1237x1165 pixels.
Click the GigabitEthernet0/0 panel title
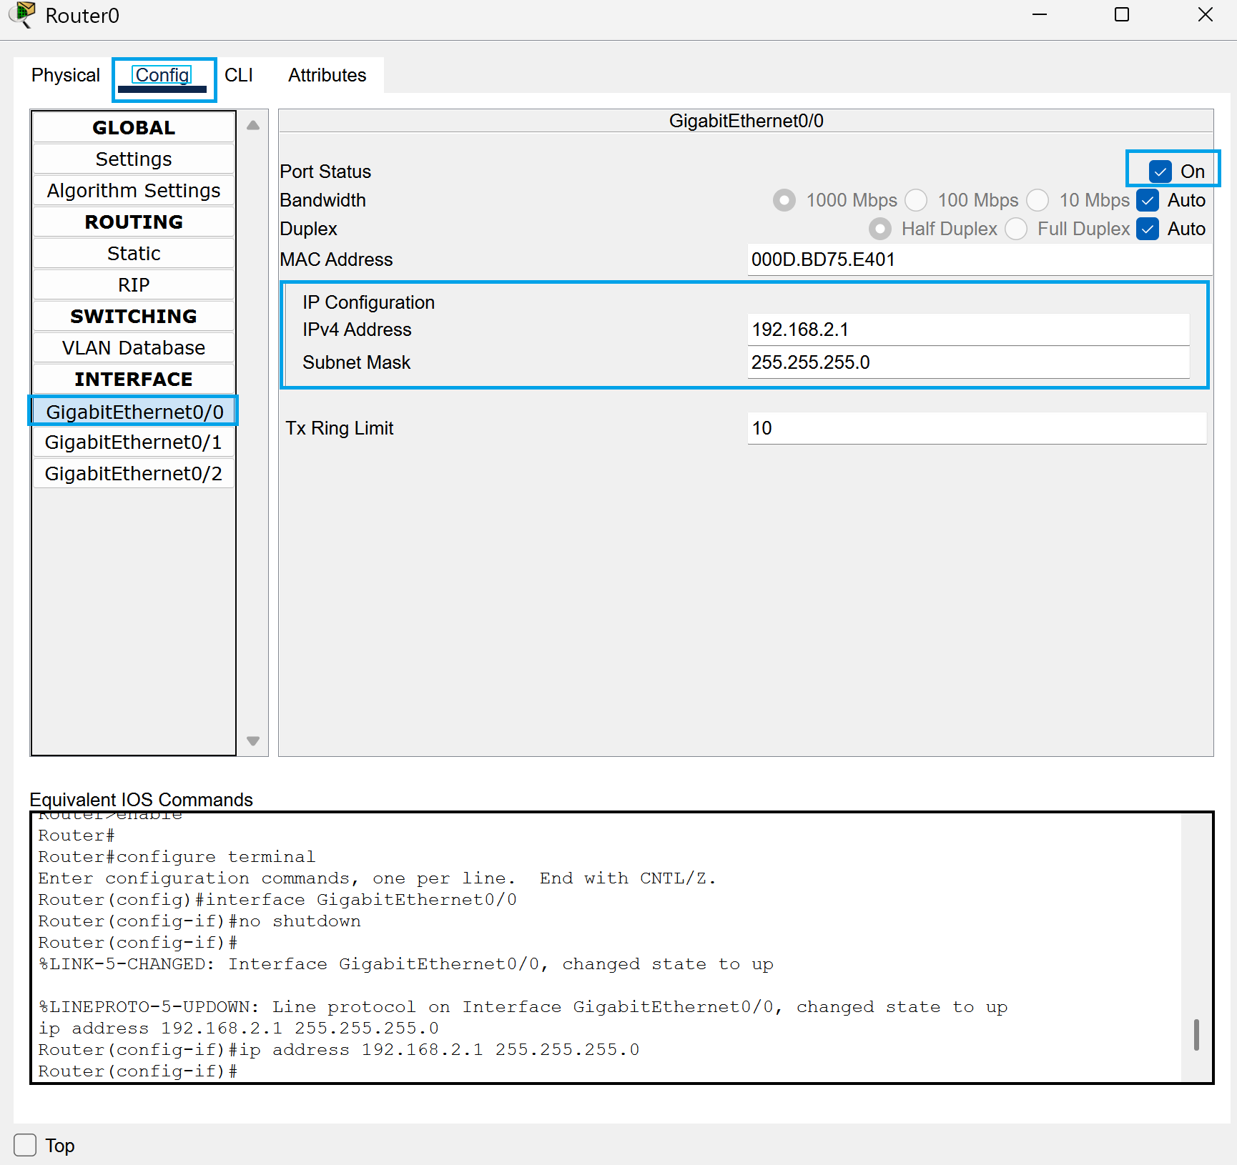pyautogui.click(x=746, y=121)
